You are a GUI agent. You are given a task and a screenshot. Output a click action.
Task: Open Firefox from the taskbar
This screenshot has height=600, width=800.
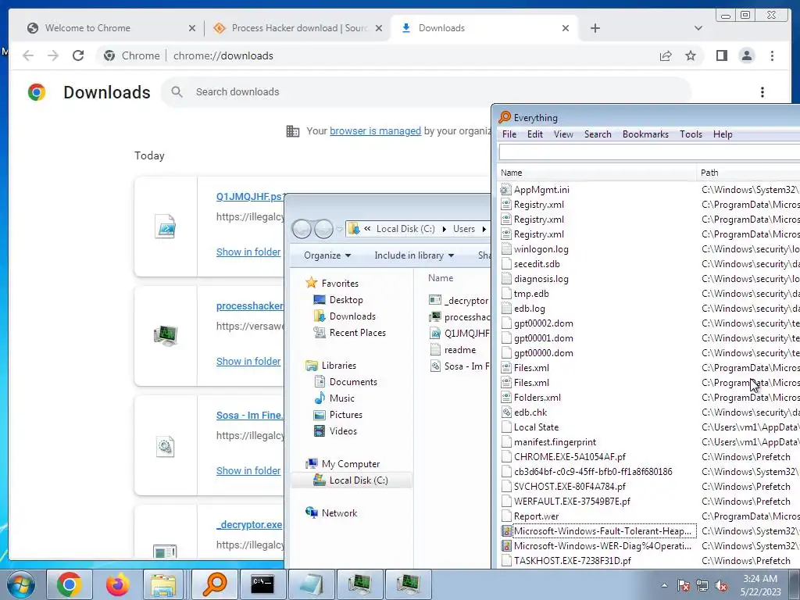pos(117,584)
